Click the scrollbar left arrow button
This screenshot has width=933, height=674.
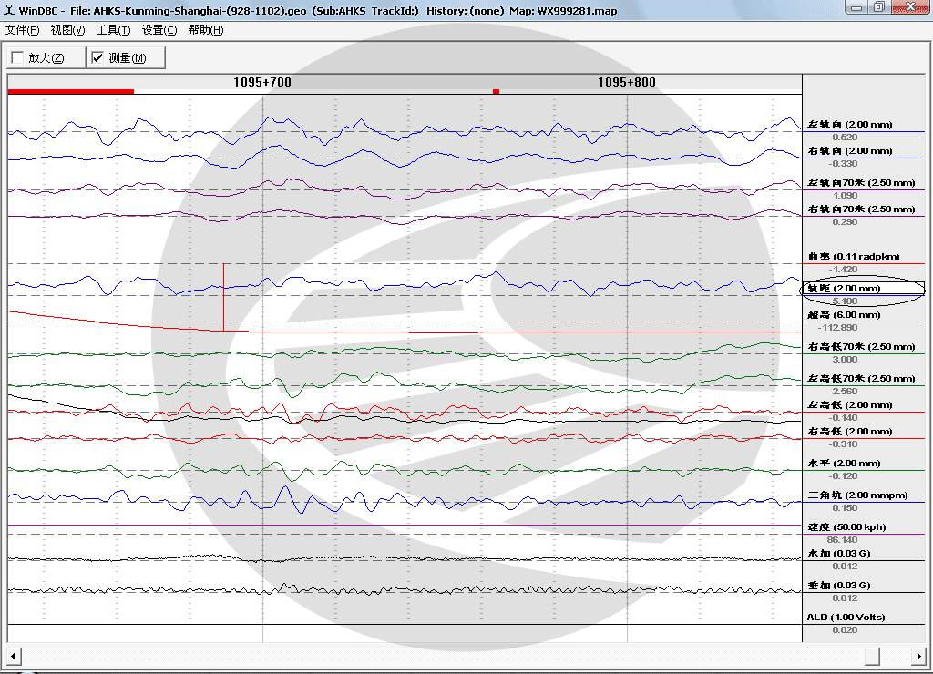pyautogui.click(x=14, y=657)
